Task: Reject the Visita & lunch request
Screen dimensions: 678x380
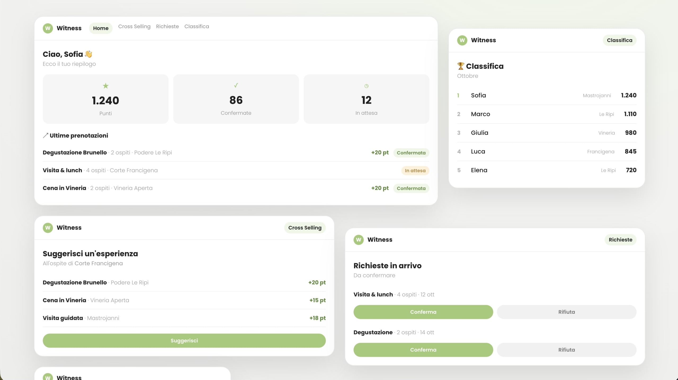Action: [x=567, y=312]
